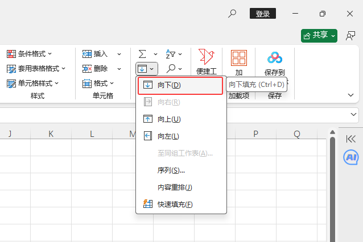The height and width of the screenshot is (242, 363).
Task: Open the AI assistant bubble icon
Action: [351, 157]
